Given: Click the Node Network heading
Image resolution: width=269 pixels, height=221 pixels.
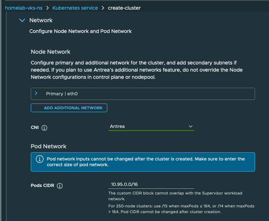Looking at the screenshot, I should pyautogui.click(x=50, y=52).
